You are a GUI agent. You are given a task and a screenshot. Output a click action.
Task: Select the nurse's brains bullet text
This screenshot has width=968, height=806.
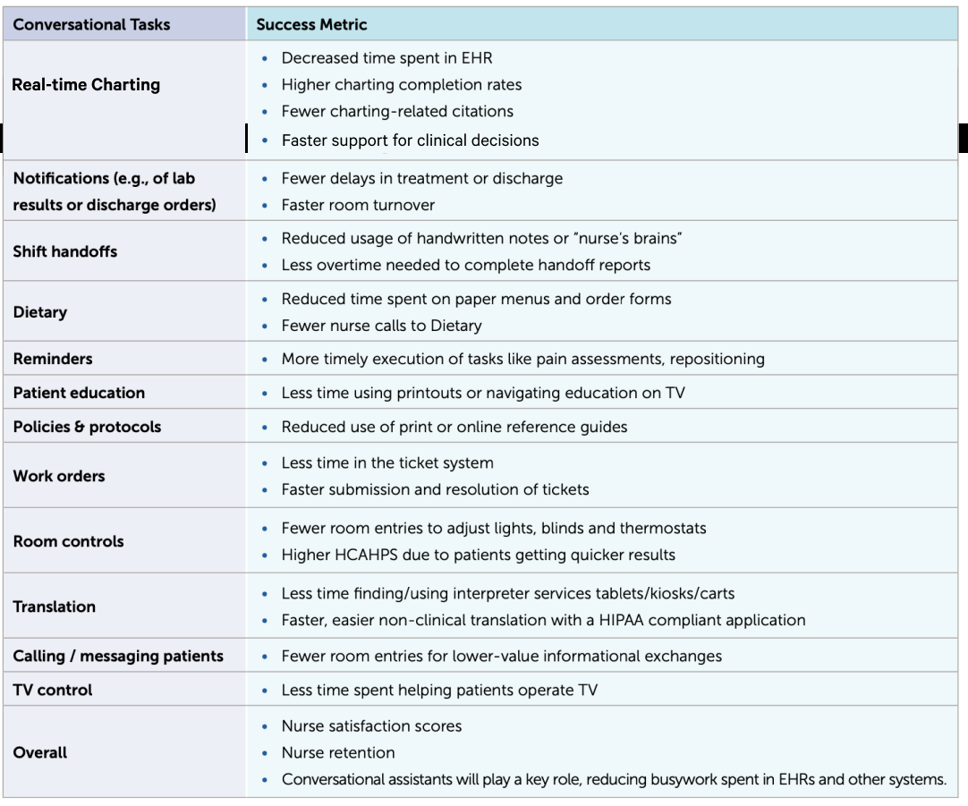point(481,238)
